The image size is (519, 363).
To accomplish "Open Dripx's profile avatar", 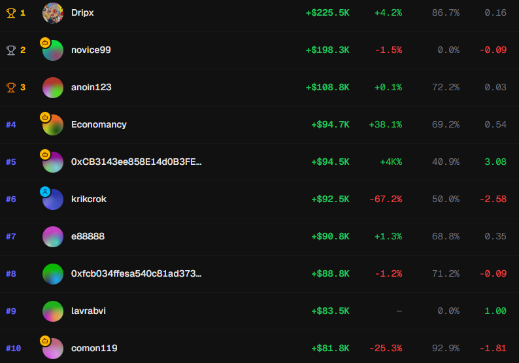I will tap(53, 13).
